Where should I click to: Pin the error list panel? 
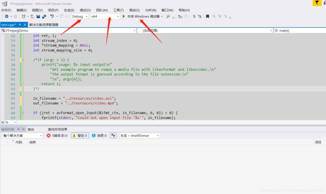pos(18,129)
